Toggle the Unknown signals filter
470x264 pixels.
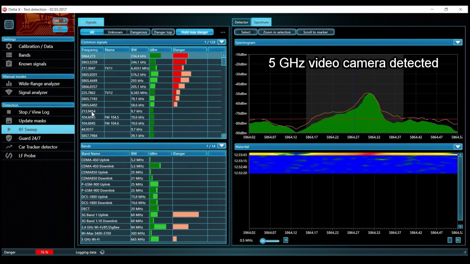point(115,32)
